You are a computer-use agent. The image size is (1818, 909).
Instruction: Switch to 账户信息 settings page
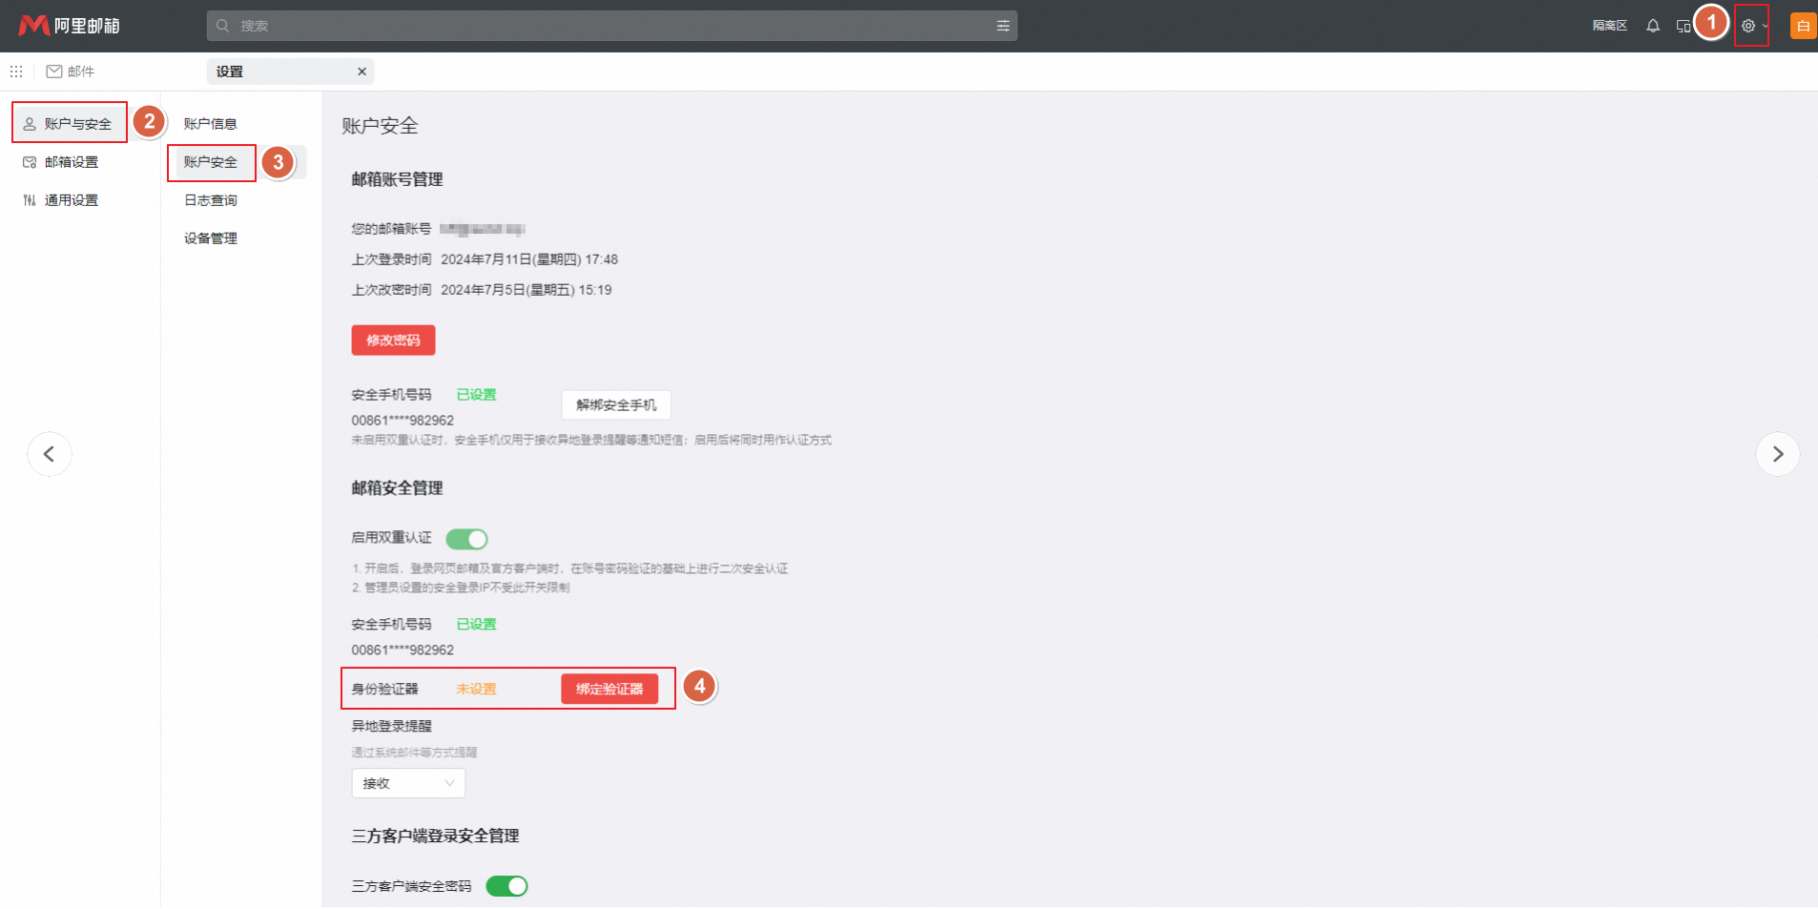click(210, 122)
